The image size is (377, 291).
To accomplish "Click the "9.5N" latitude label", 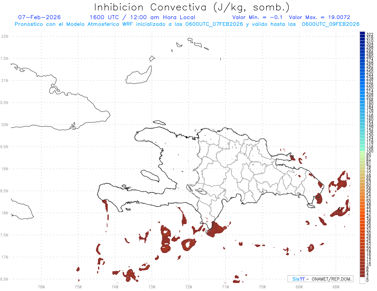I will click(4, 147).
